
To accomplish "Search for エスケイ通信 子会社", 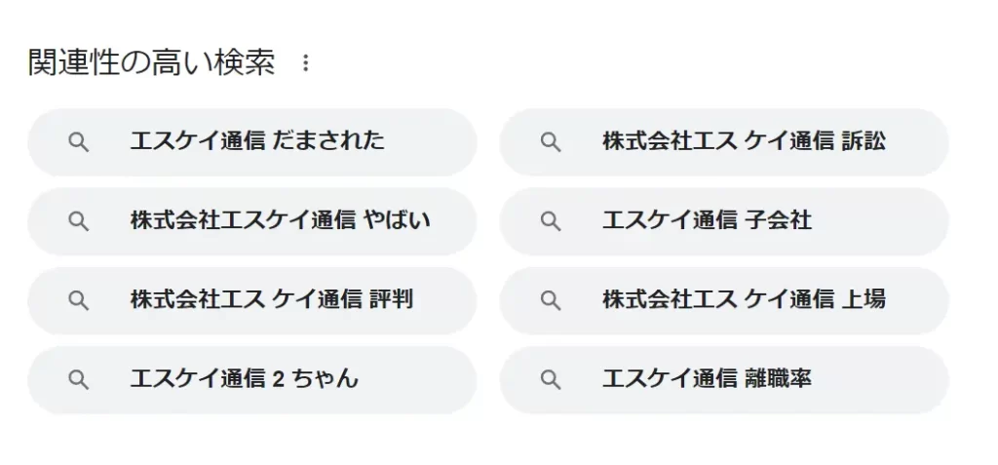I will (707, 220).
